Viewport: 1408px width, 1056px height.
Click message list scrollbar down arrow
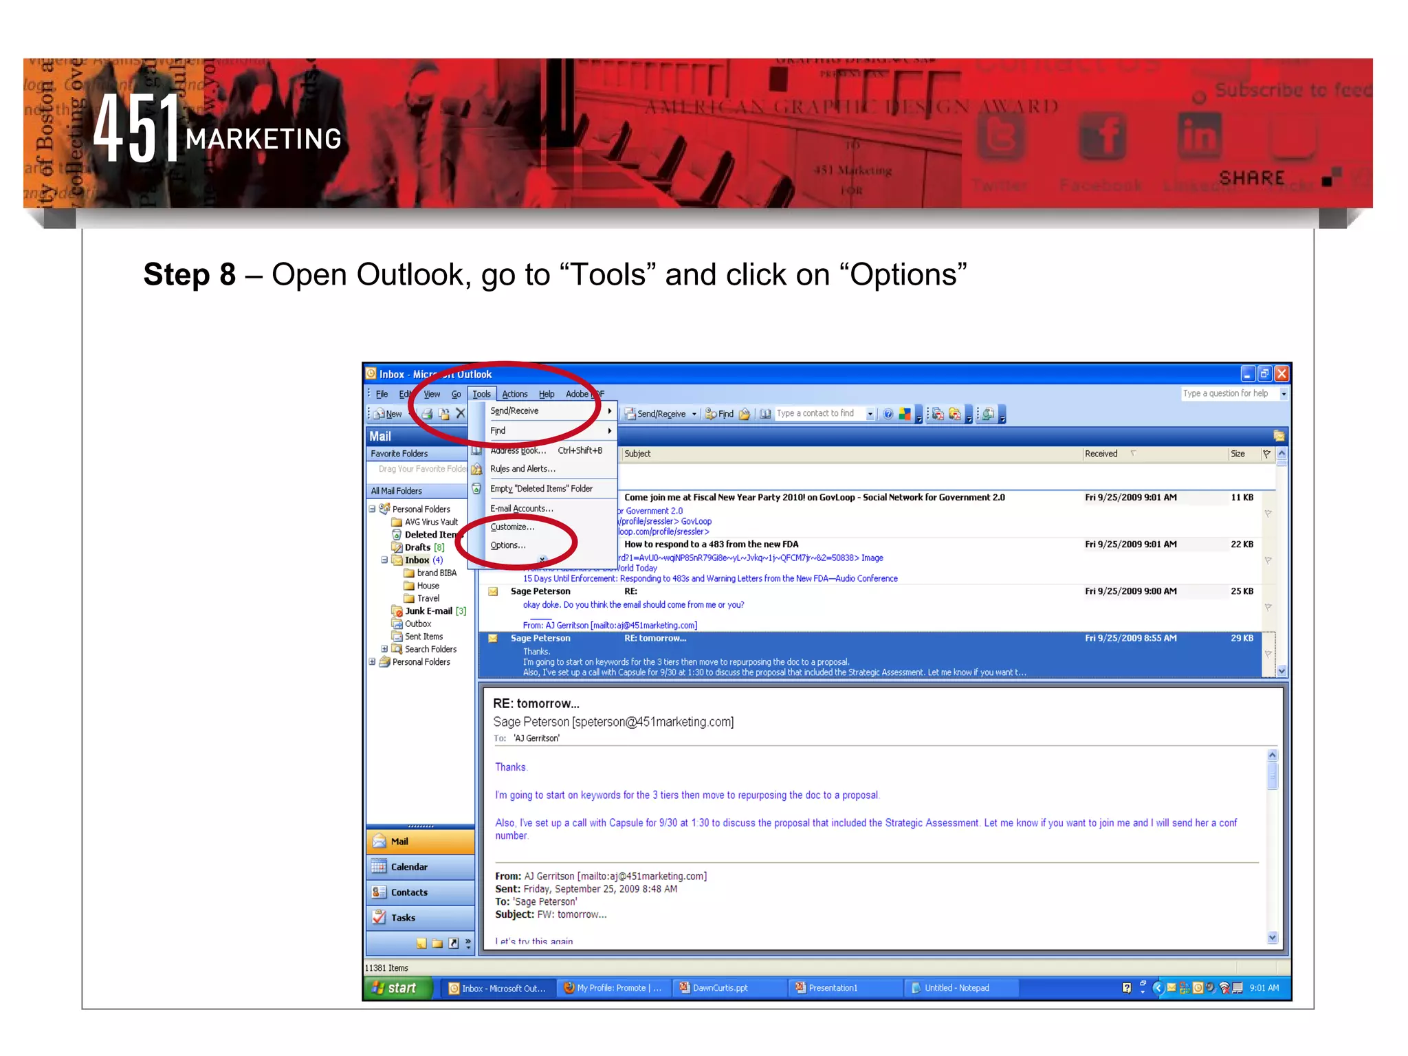coord(1281,670)
